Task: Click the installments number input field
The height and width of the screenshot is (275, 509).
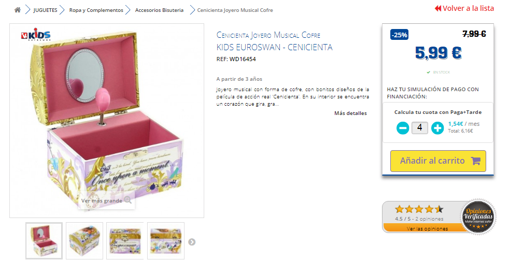Action: pos(420,128)
